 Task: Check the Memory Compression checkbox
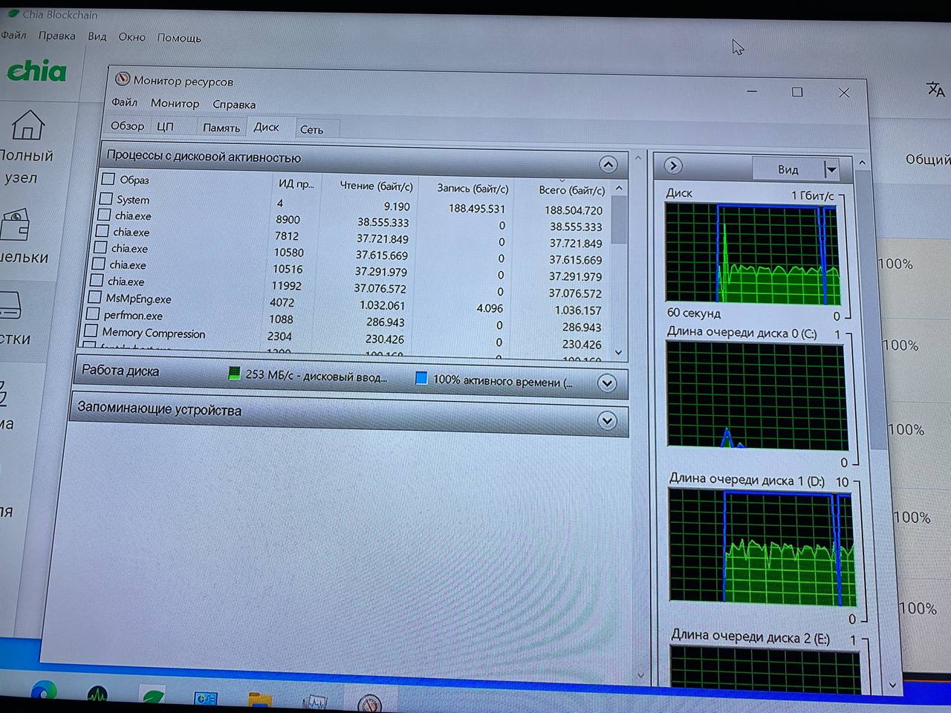pos(91,331)
